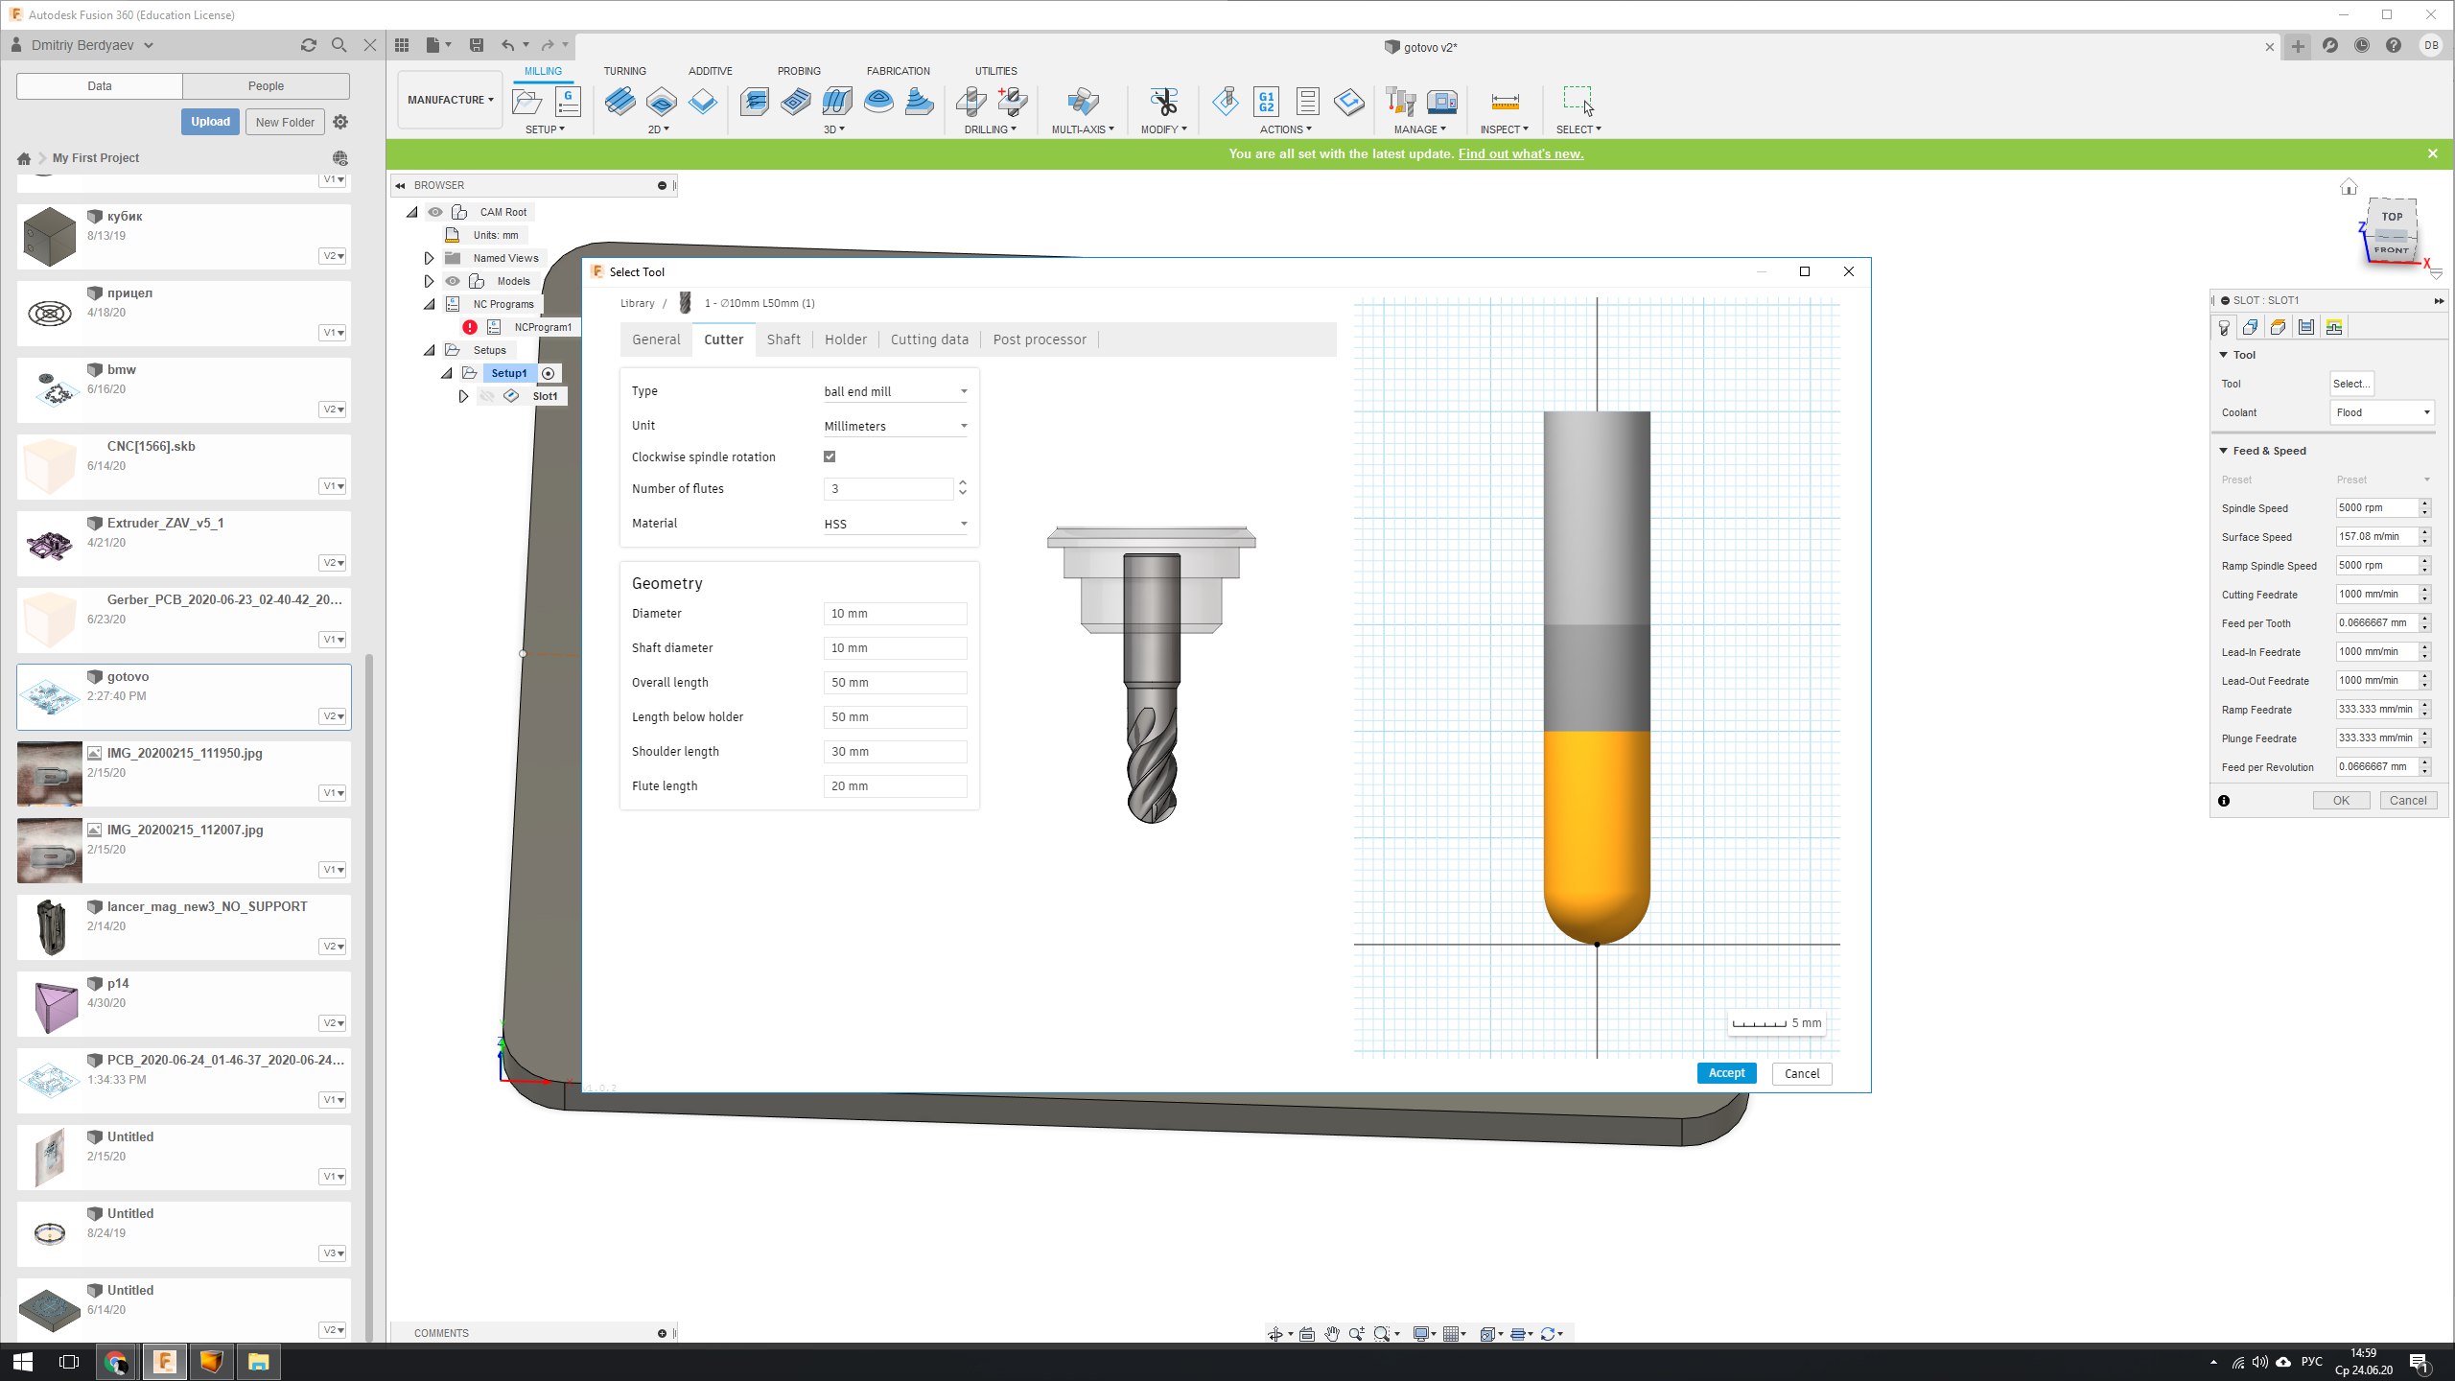Click the Measure ruler icon
Image resolution: width=2455 pixels, height=1381 pixels.
[1505, 101]
